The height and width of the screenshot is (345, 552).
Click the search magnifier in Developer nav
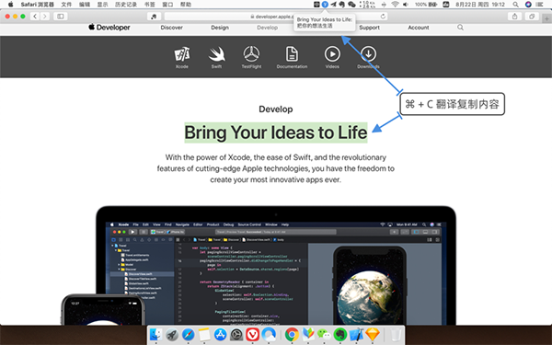[460, 28]
